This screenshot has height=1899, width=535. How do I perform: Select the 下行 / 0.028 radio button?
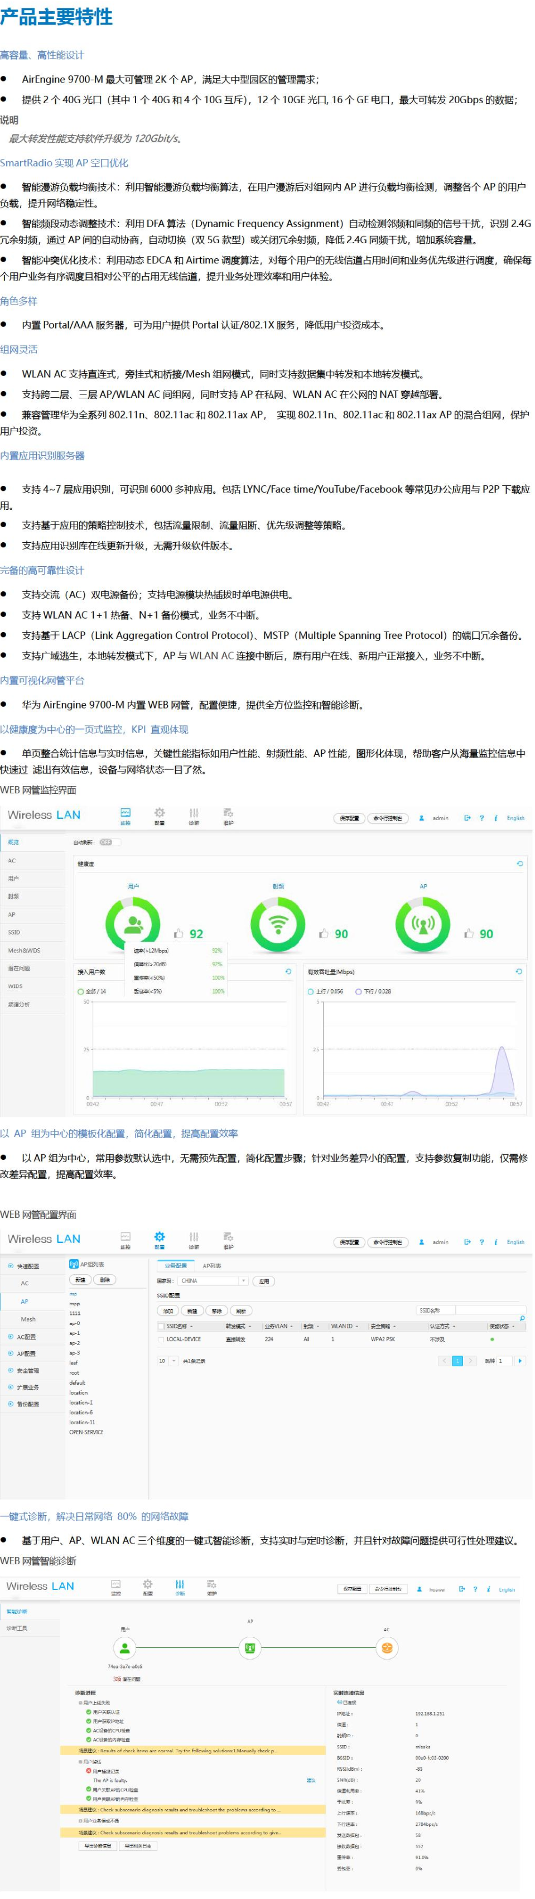[359, 991]
